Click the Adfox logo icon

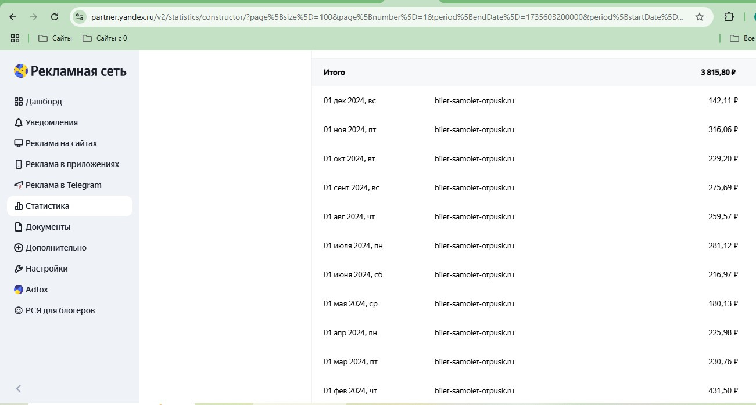point(19,290)
